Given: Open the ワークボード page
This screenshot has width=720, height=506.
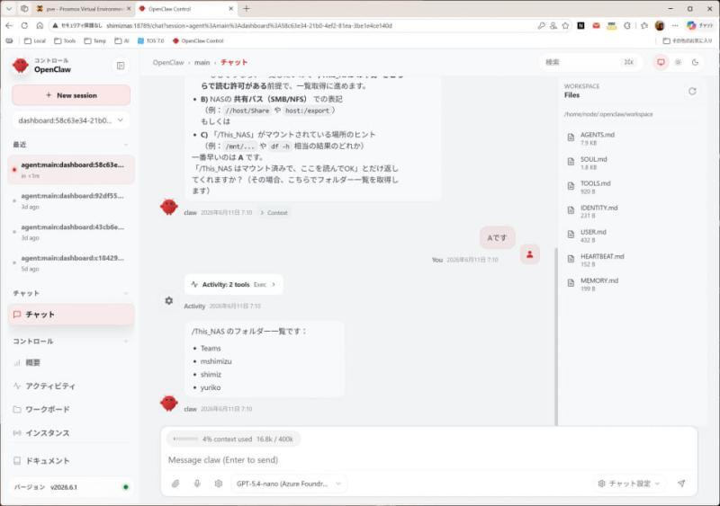Looking at the screenshot, I should pyautogui.click(x=71, y=409).
